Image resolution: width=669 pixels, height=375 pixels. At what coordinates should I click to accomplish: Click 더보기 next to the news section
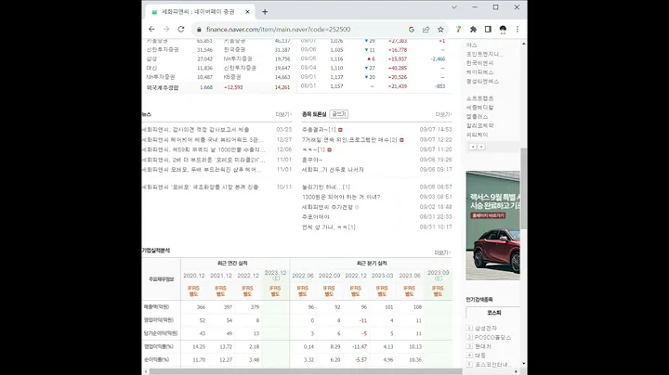pyautogui.click(x=283, y=114)
